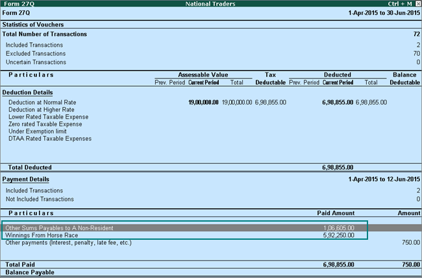Screen dimensions: 422x278
Task: Select Zero rated Taxable Expense row
Action: (x=211, y=124)
